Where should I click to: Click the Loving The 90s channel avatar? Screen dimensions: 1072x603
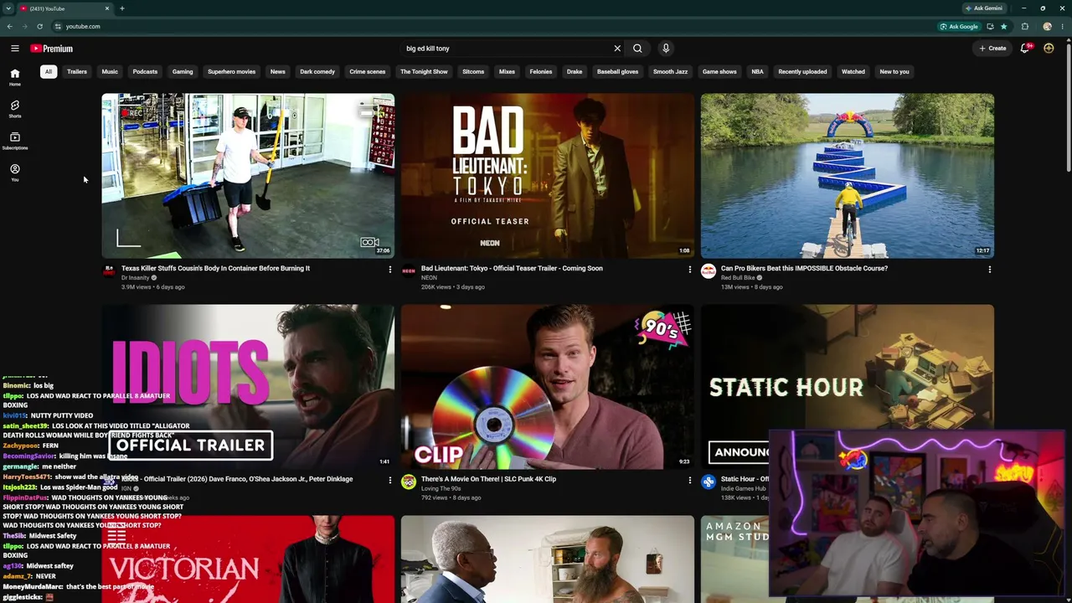[409, 482]
